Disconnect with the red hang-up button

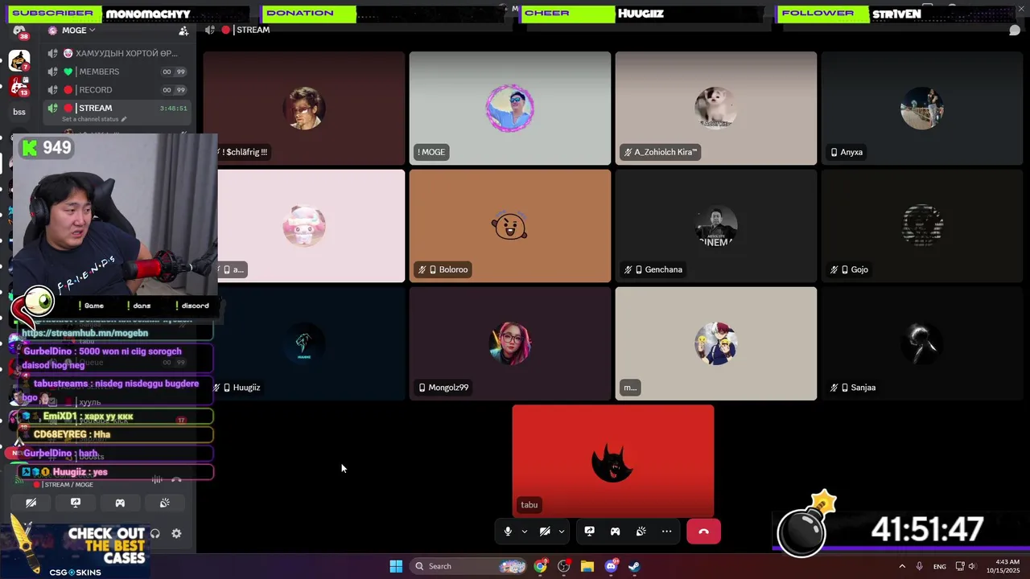pyautogui.click(x=703, y=532)
